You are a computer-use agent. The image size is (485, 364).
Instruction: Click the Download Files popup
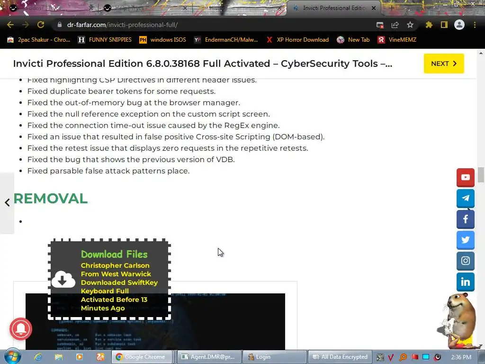109,279
